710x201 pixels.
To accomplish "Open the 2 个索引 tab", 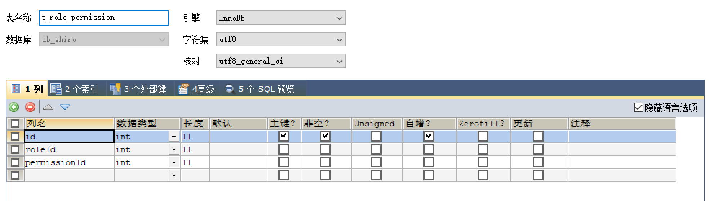I will (75, 89).
